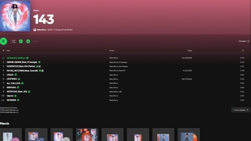The image size is (251, 141).
Task: Sort tracks by Title column header
Action: pos(8,51)
